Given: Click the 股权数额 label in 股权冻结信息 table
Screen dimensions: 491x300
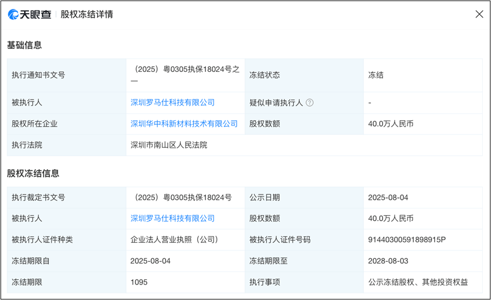Looking at the screenshot, I should point(264,219).
